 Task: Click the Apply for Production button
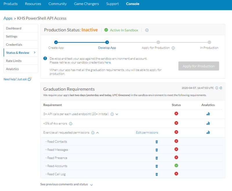[x=198, y=66]
